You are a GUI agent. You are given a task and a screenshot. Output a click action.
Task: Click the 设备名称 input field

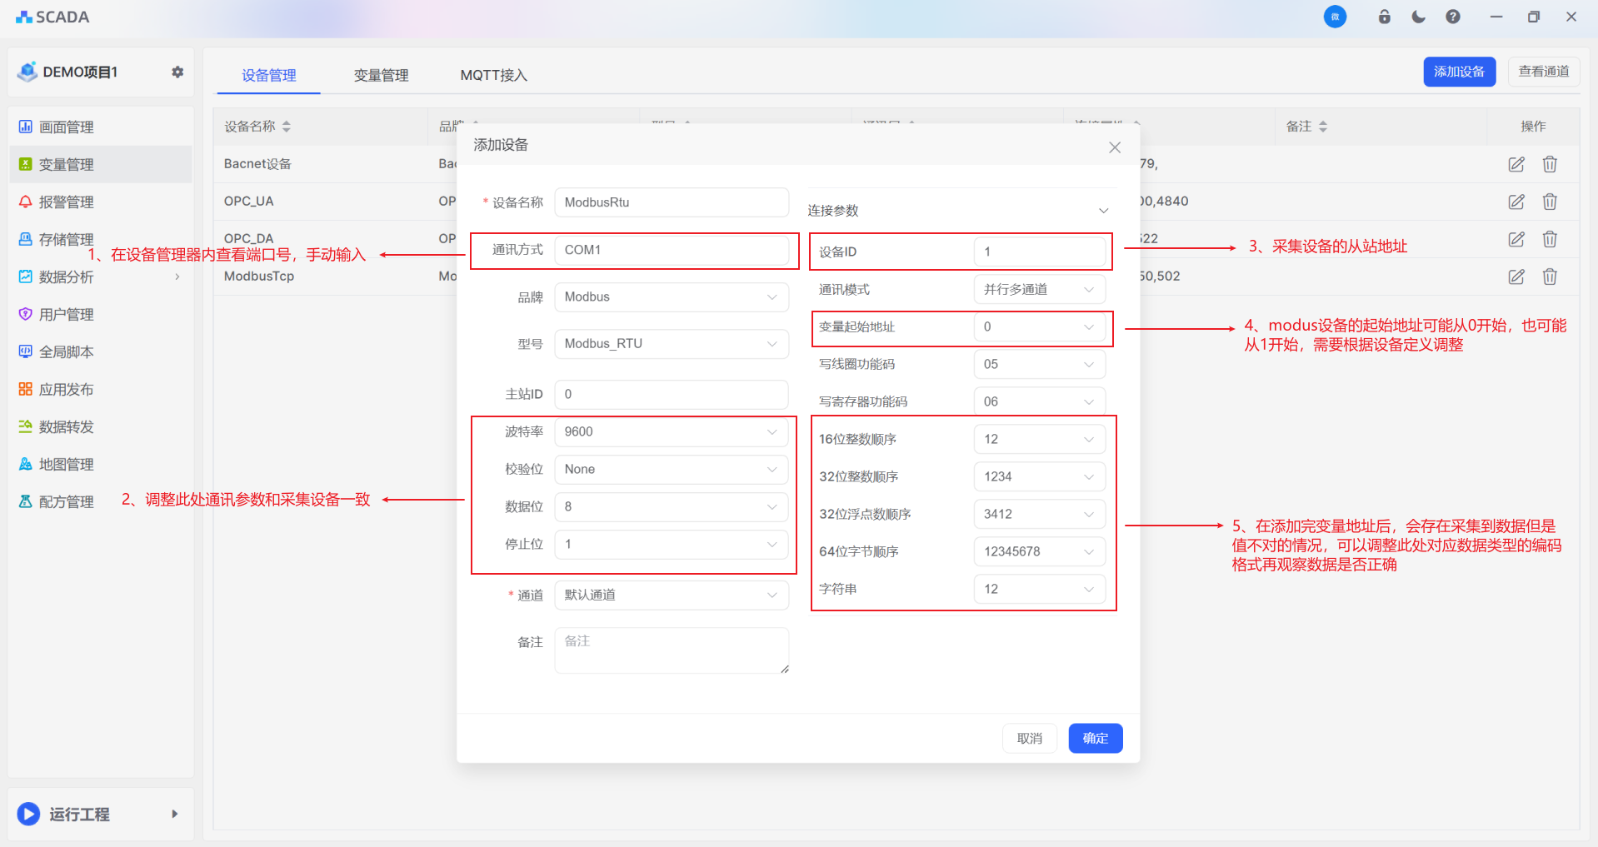point(671,202)
